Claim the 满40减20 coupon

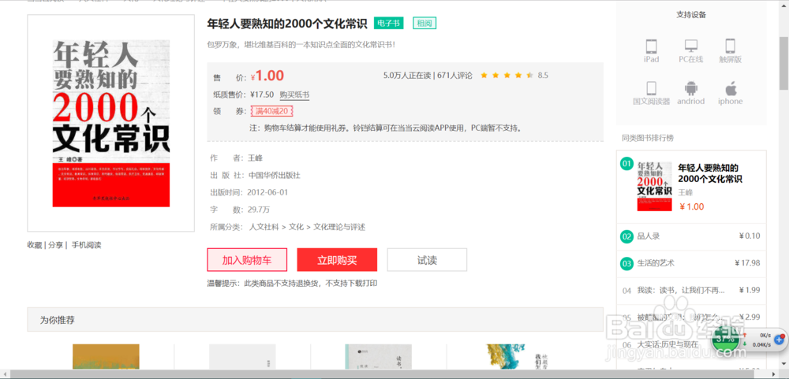click(x=272, y=111)
